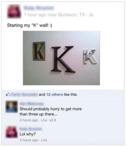Click the post author's blurred profile picture
Image resolution: width=127 pixels, height=146 pixels.
[x=14, y=11]
